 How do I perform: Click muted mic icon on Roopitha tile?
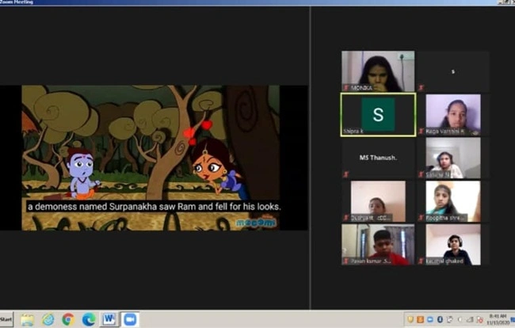(421, 218)
